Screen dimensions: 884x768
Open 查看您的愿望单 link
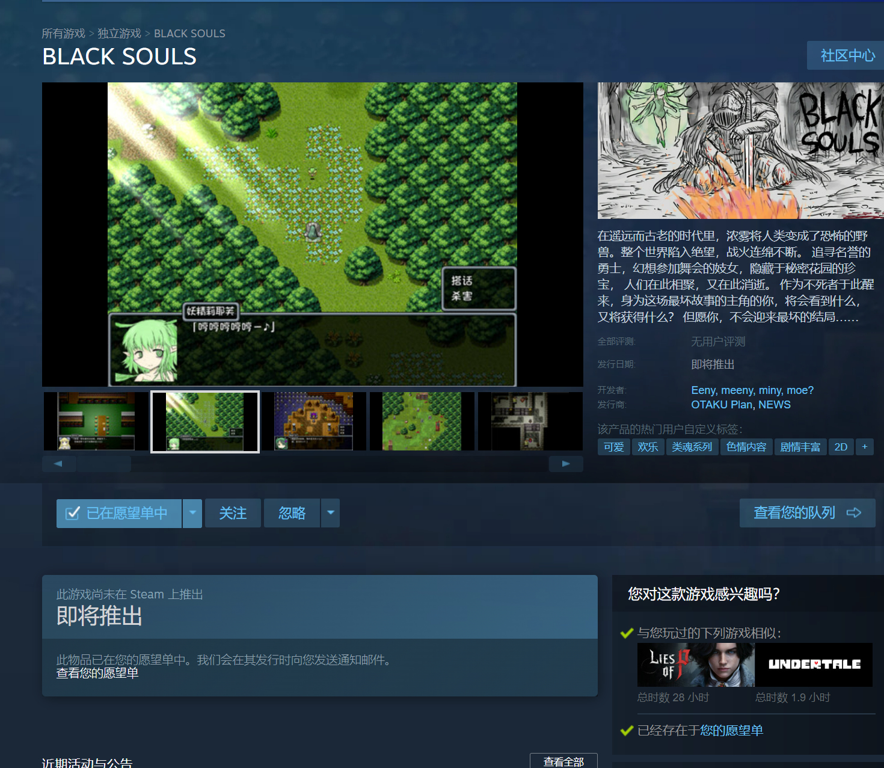pos(97,673)
